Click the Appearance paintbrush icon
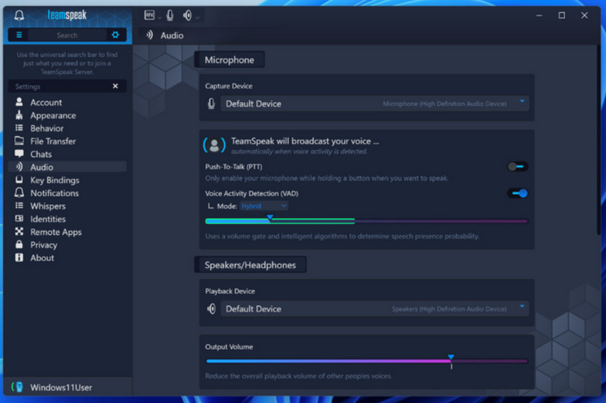This screenshot has height=403, width=606. coord(19,114)
